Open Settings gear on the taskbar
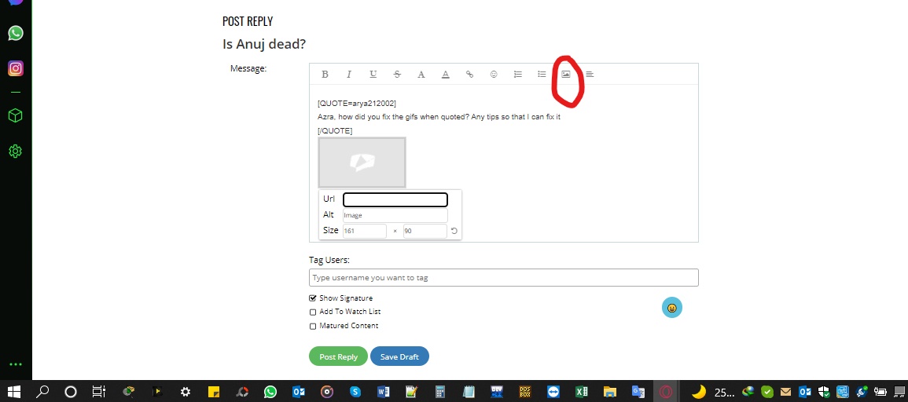 point(185,392)
